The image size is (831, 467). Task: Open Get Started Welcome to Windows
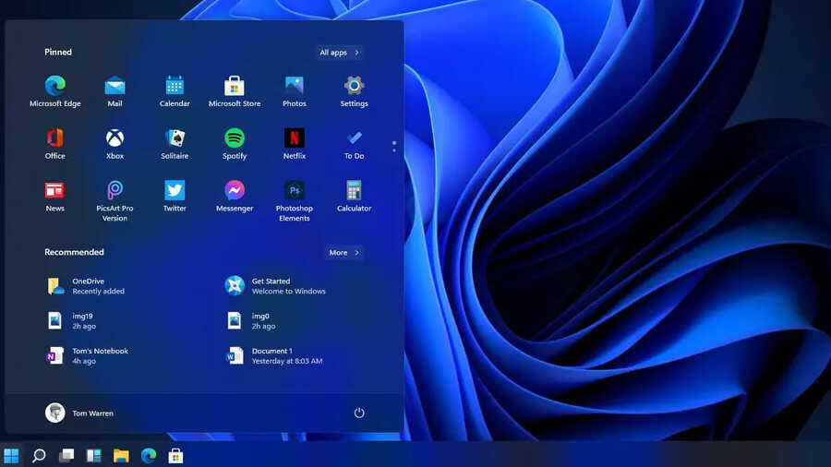pyautogui.click(x=275, y=286)
